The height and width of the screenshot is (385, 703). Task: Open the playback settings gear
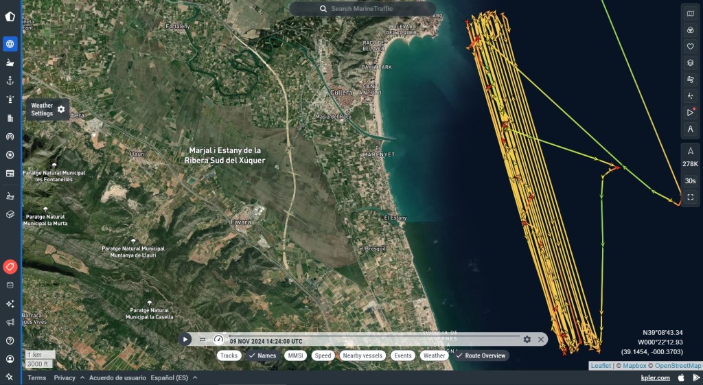pos(527,339)
